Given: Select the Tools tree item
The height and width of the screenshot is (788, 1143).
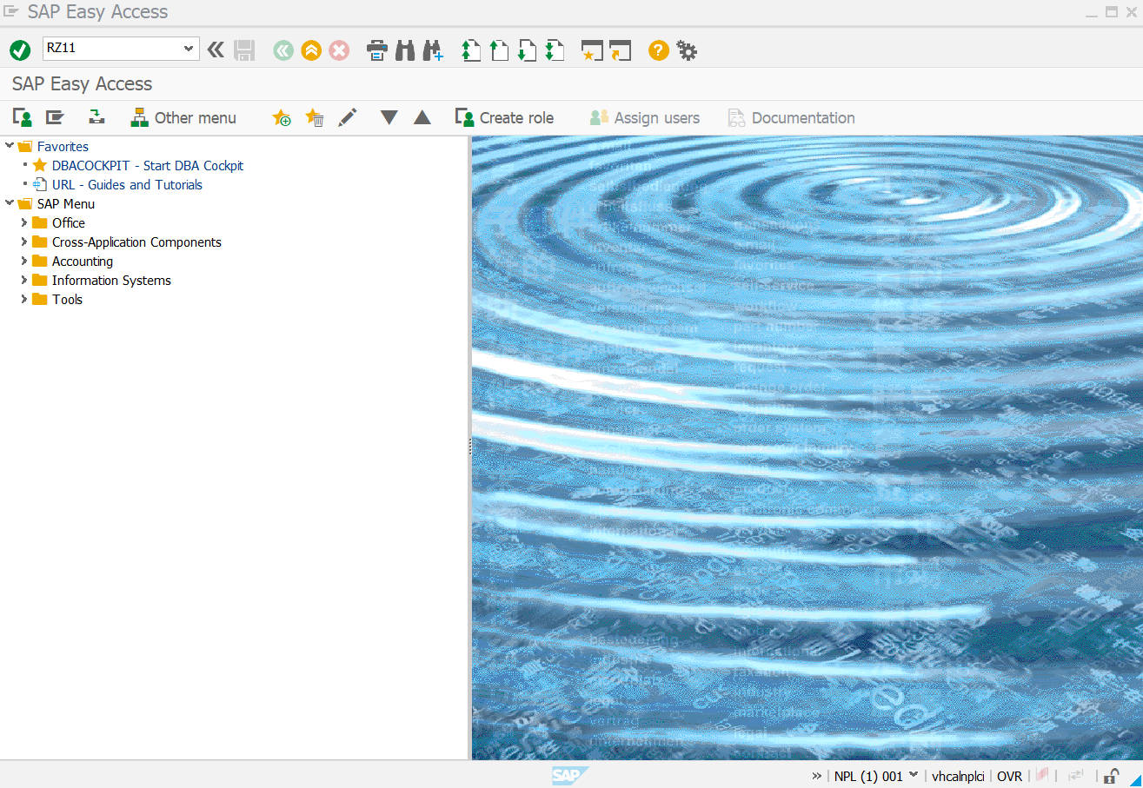Looking at the screenshot, I should (67, 299).
